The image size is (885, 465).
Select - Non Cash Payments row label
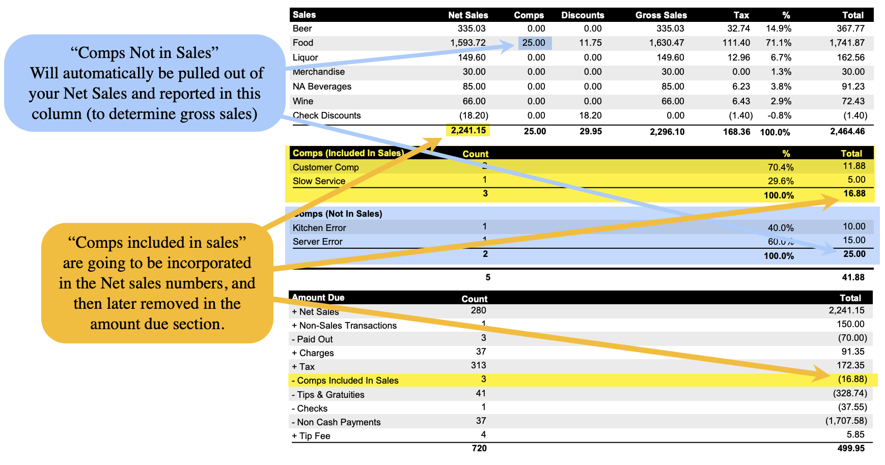(336, 422)
